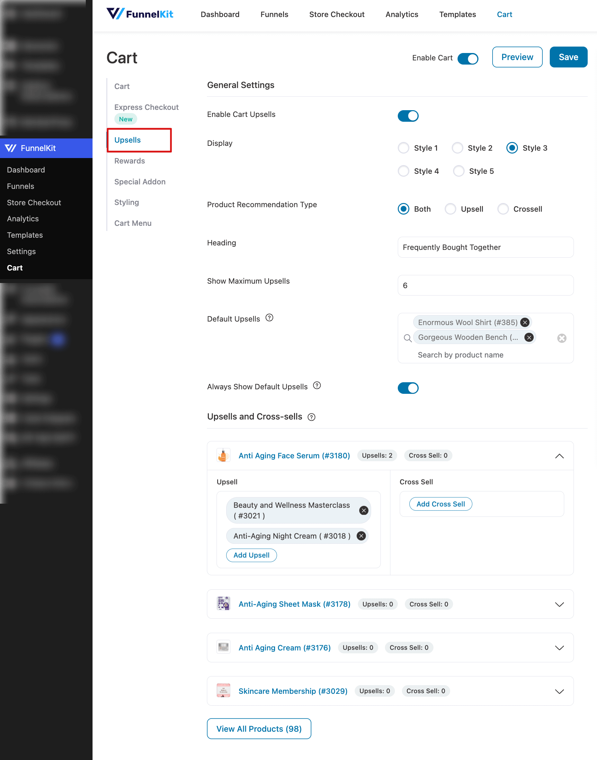Click help icon beside Upsells and Cross-sells
This screenshot has width=597, height=760.
311,417
